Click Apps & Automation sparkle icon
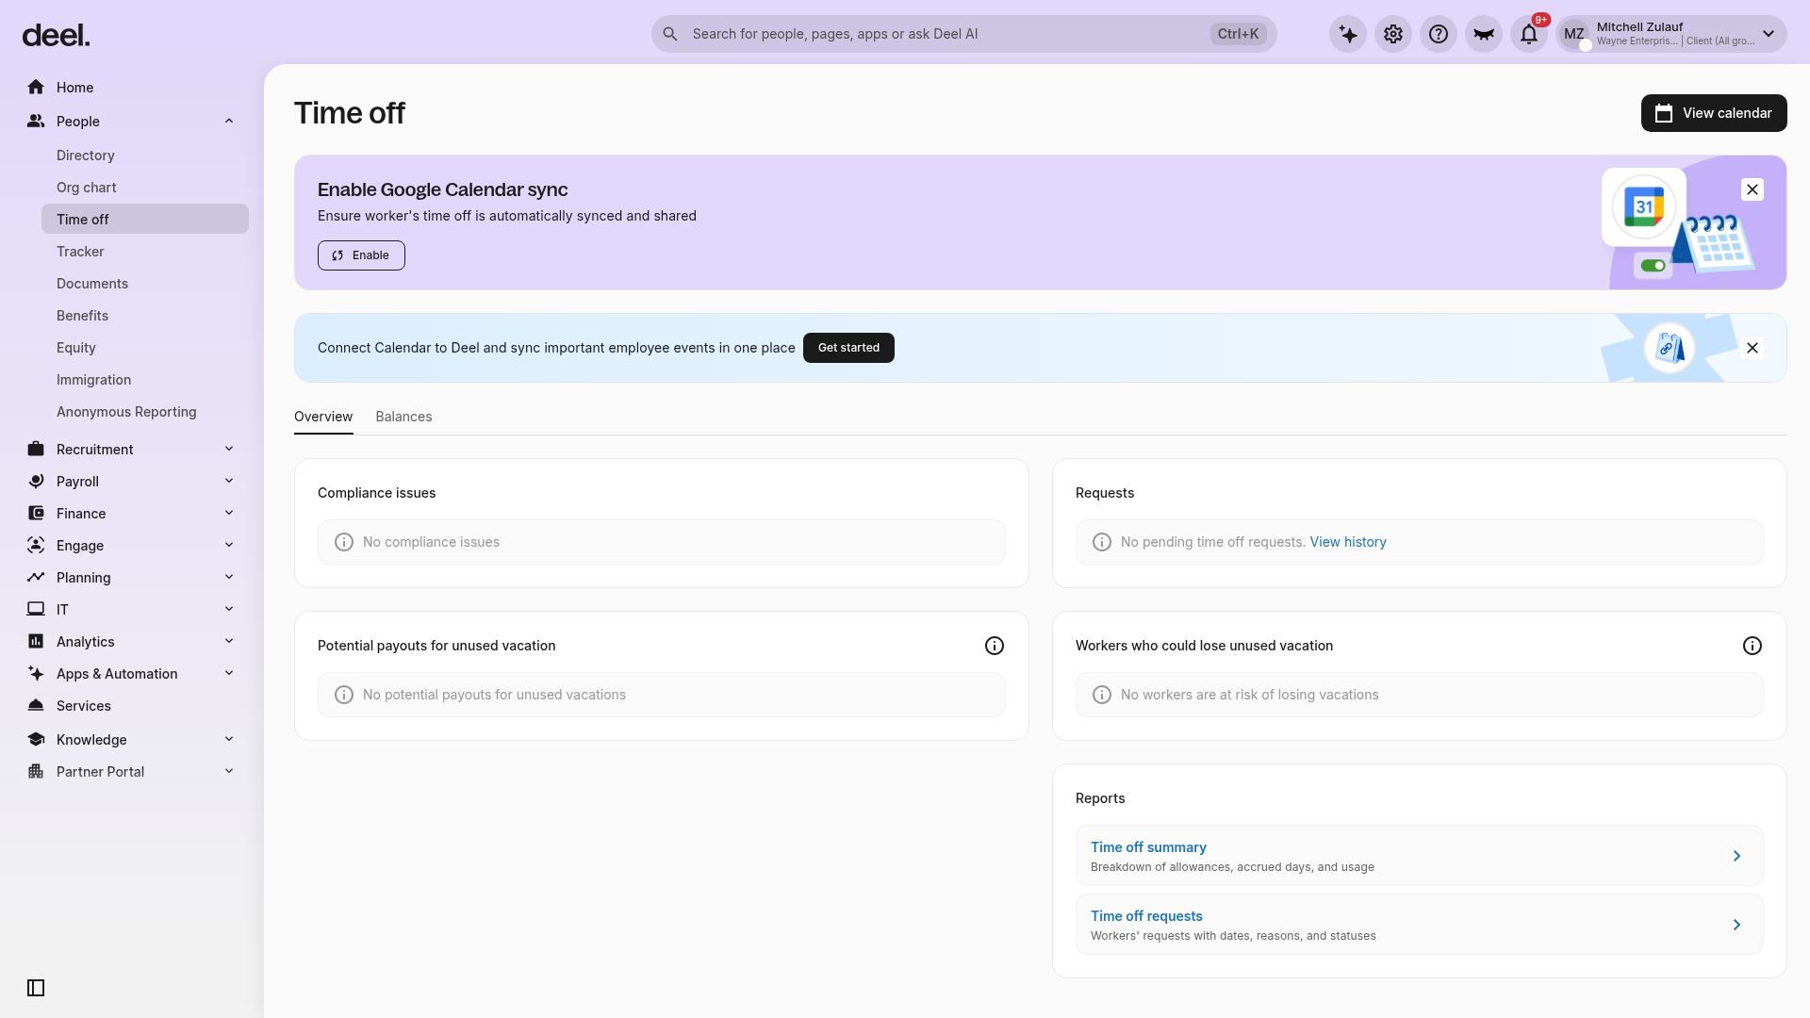Screen dimensions: 1810x1018 (36, 673)
